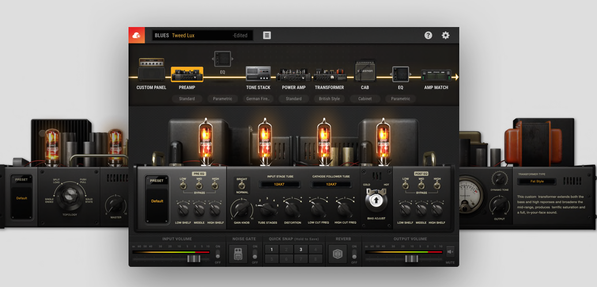Select the Cabinet pill under Cab
The height and width of the screenshot is (287, 597).
point(365,99)
